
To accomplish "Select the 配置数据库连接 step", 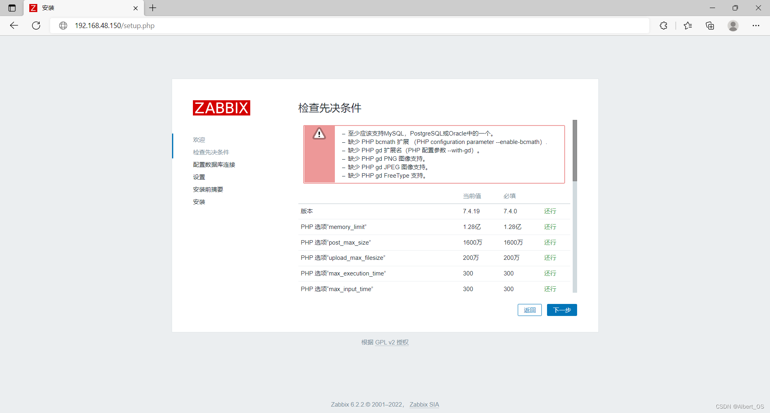I will (214, 164).
